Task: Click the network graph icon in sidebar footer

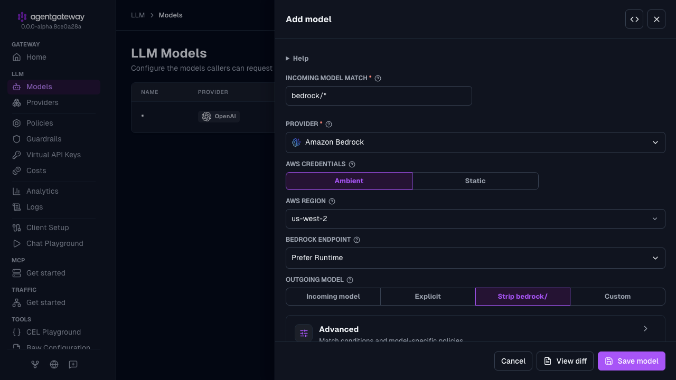Action: 35,364
